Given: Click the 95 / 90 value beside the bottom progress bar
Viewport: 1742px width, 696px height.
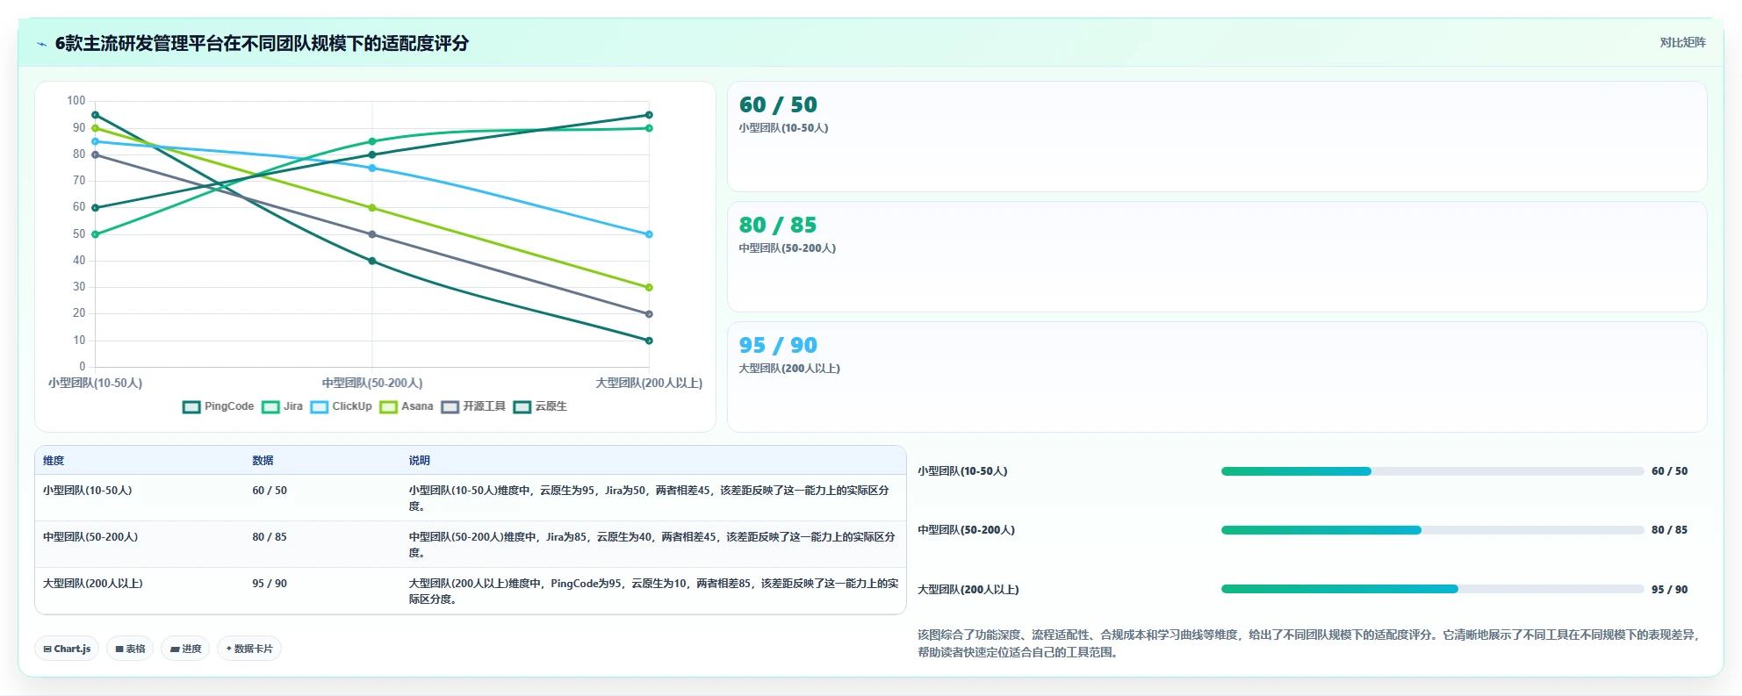Looking at the screenshot, I should coord(1669,590).
